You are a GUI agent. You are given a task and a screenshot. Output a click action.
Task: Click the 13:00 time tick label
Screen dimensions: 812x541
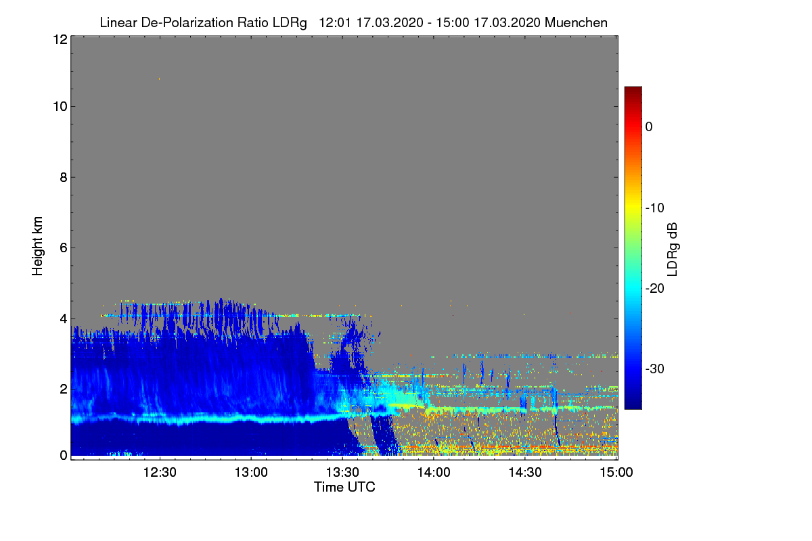coord(252,473)
